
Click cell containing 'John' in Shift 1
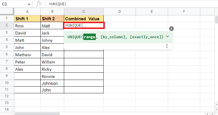coord(27,47)
